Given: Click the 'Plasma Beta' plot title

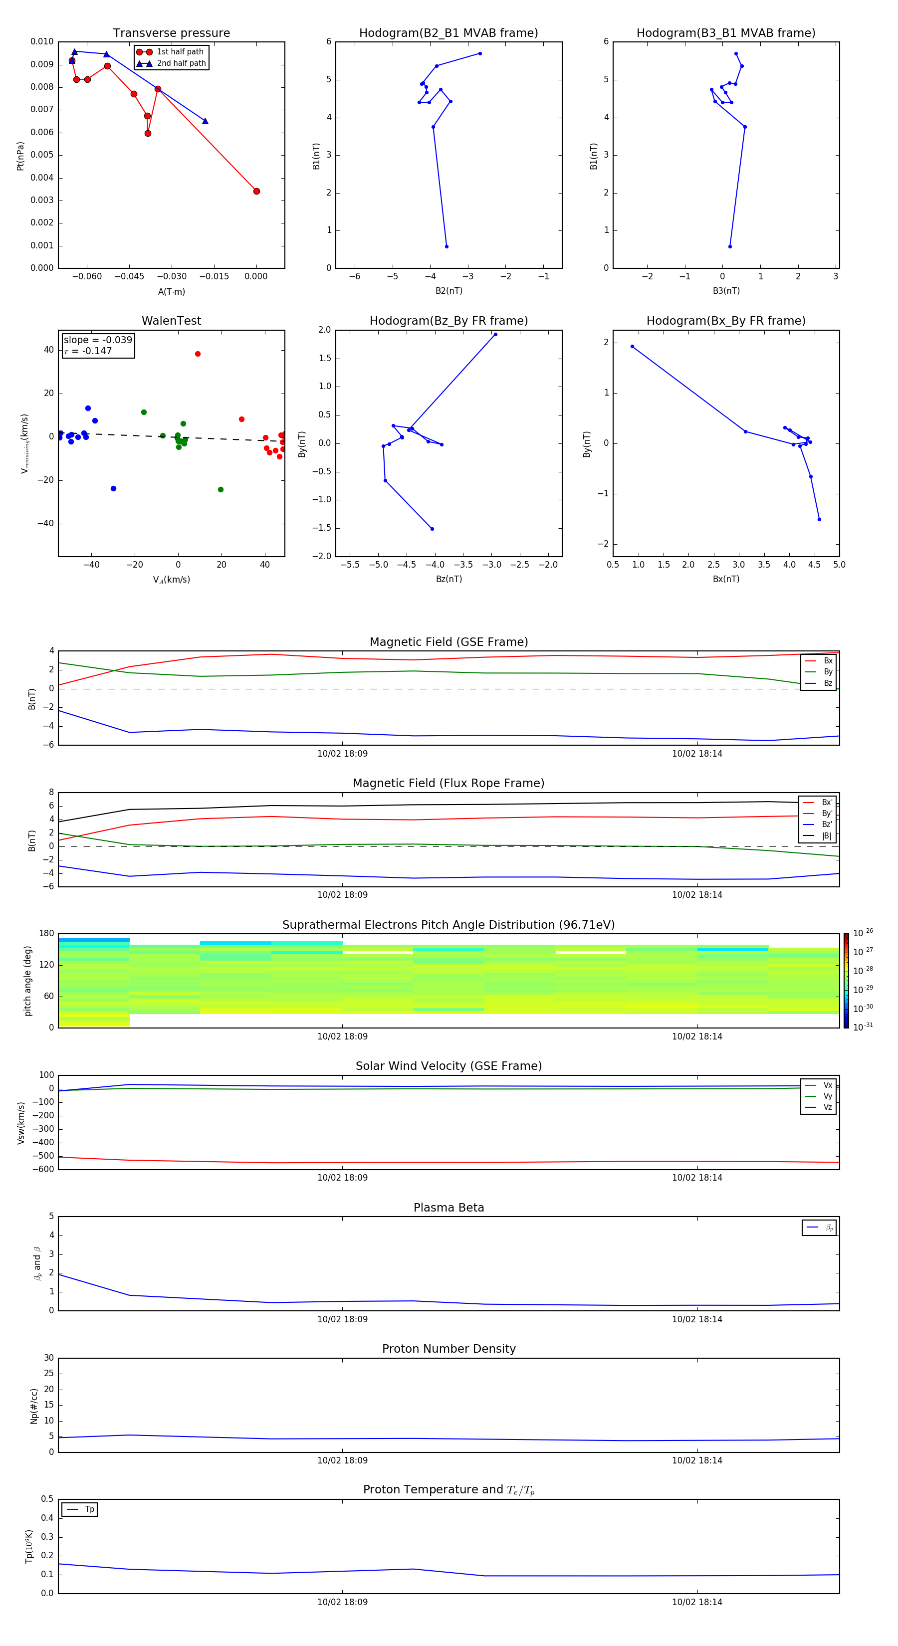Looking at the screenshot, I should 449,1208.
